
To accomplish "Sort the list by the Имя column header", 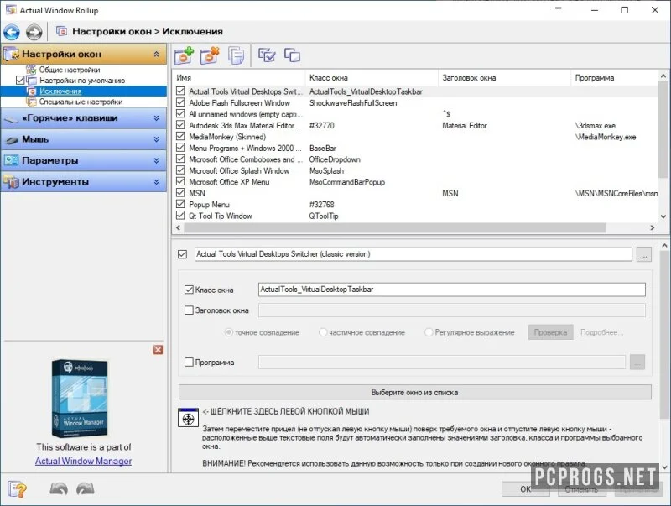I will point(239,78).
